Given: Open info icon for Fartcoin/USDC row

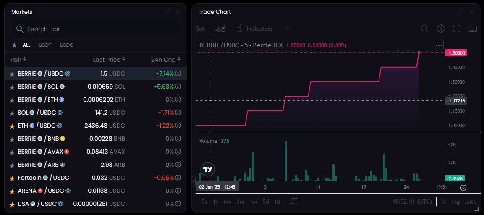Looking at the screenshot, I should (178, 178).
